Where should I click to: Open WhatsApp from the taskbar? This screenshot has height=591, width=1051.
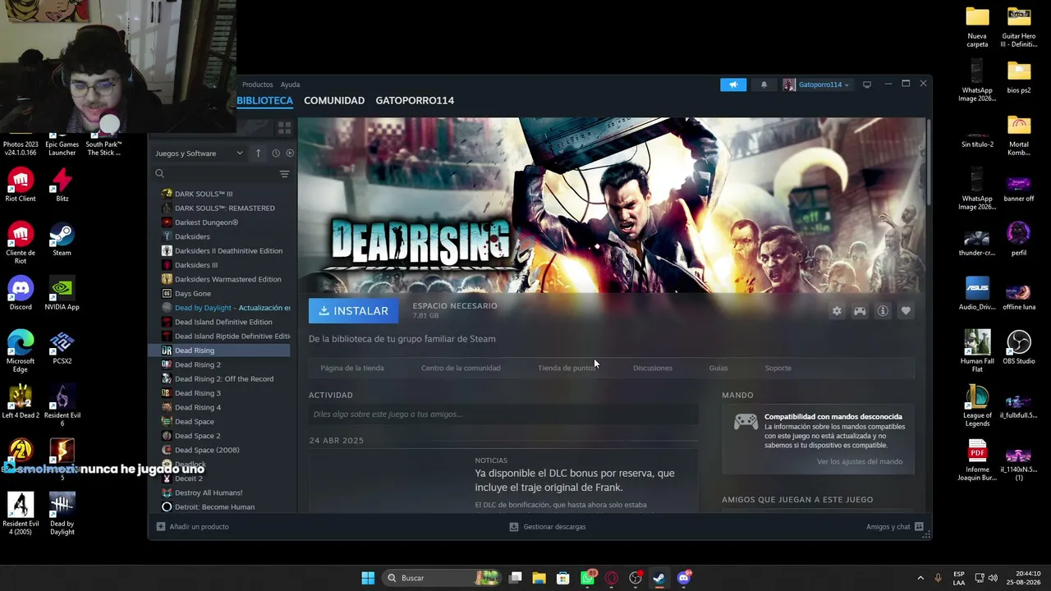(x=588, y=578)
